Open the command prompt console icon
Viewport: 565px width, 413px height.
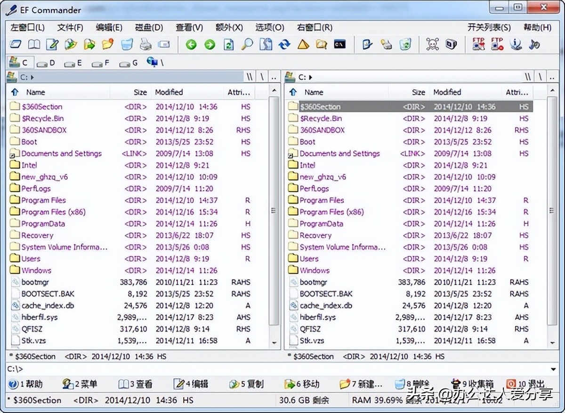pos(340,44)
